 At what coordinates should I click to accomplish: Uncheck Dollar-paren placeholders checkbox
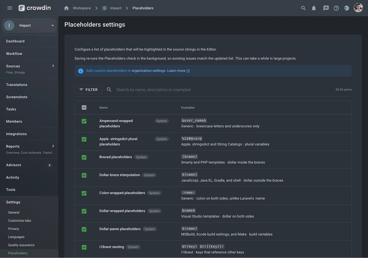[x=84, y=229]
